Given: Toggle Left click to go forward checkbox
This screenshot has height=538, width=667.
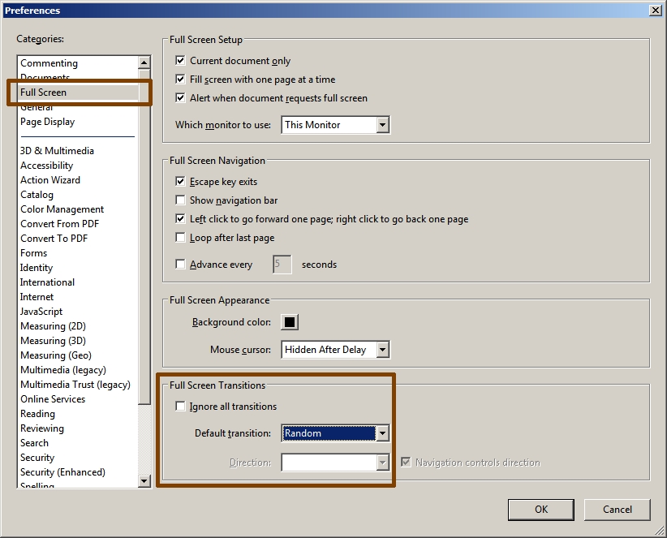Looking at the screenshot, I should [x=180, y=218].
